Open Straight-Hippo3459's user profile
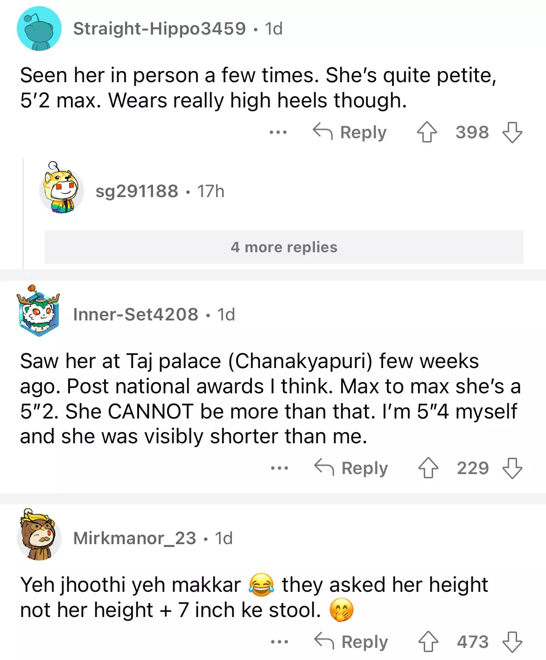Viewport: 546px width, 660px height. tap(159, 29)
